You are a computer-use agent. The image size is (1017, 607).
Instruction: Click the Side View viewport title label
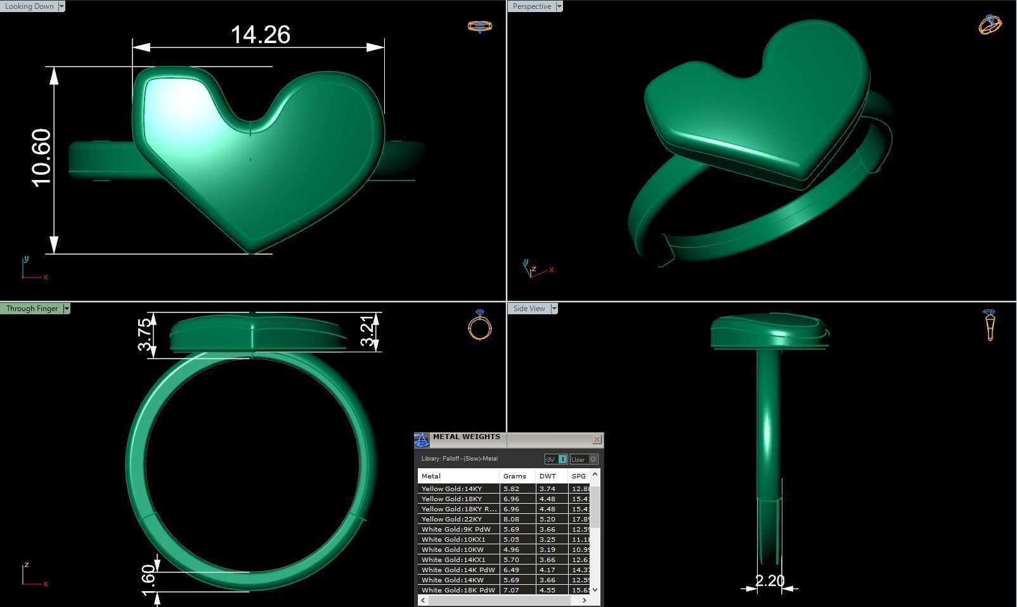(x=530, y=308)
